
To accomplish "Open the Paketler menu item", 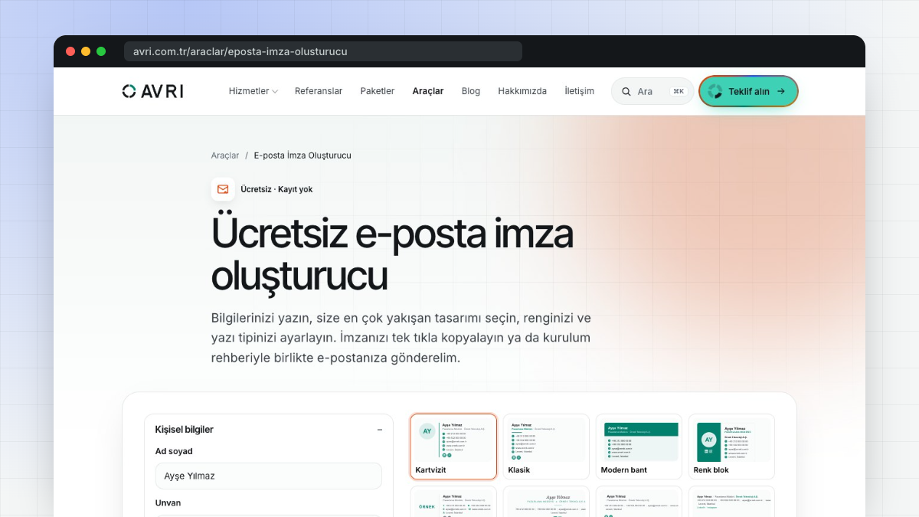I will [x=378, y=91].
